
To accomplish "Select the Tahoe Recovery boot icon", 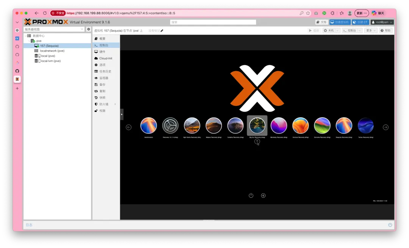I will (x=366, y=125).
